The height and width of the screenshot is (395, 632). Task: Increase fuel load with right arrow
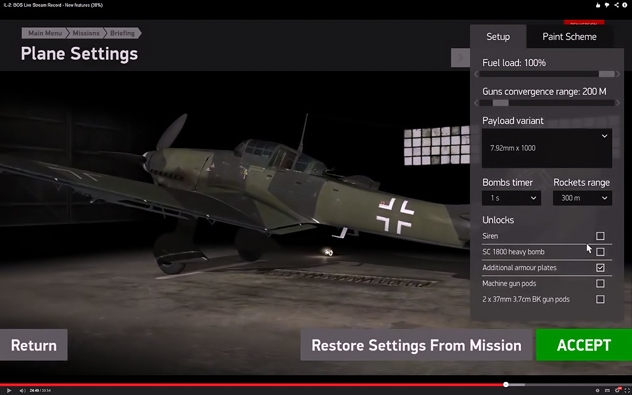pyautogui.click(x=618, y=74)
